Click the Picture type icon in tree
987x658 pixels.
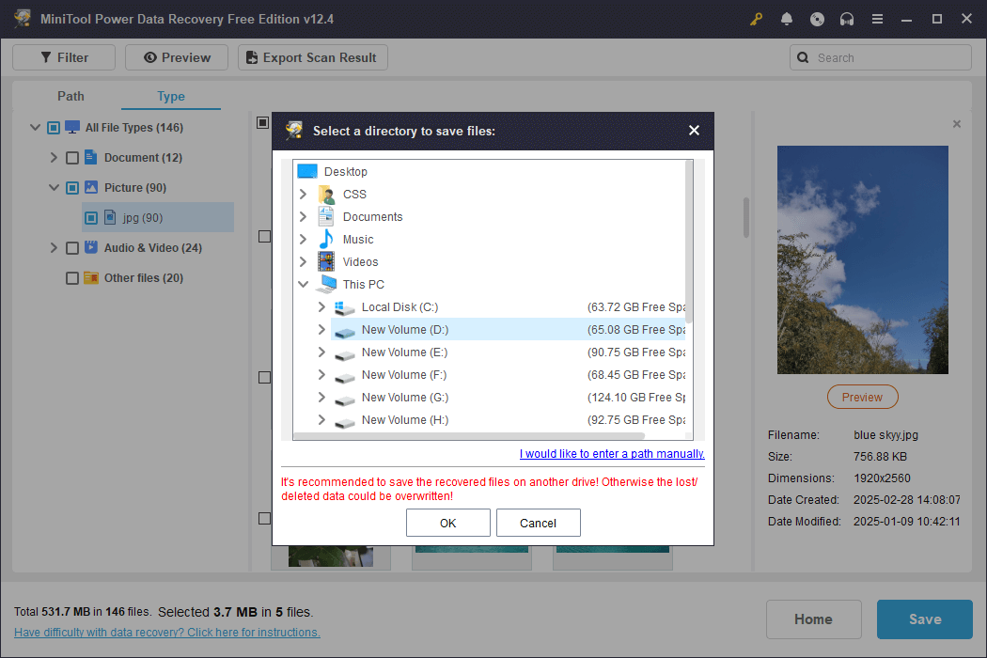91,188
